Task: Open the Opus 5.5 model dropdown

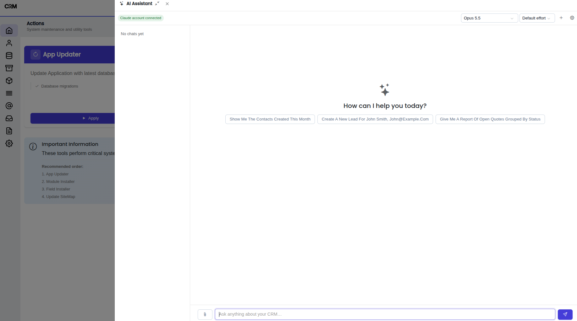Action: click(489, 18)
